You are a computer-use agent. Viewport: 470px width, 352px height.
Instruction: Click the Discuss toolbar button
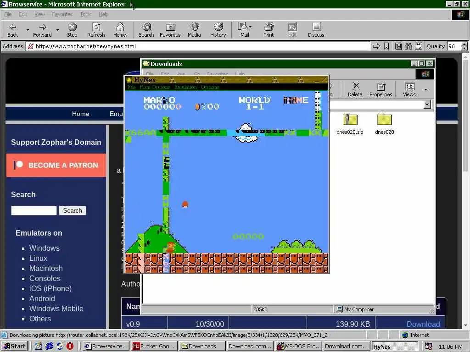[x=316, y=30]
